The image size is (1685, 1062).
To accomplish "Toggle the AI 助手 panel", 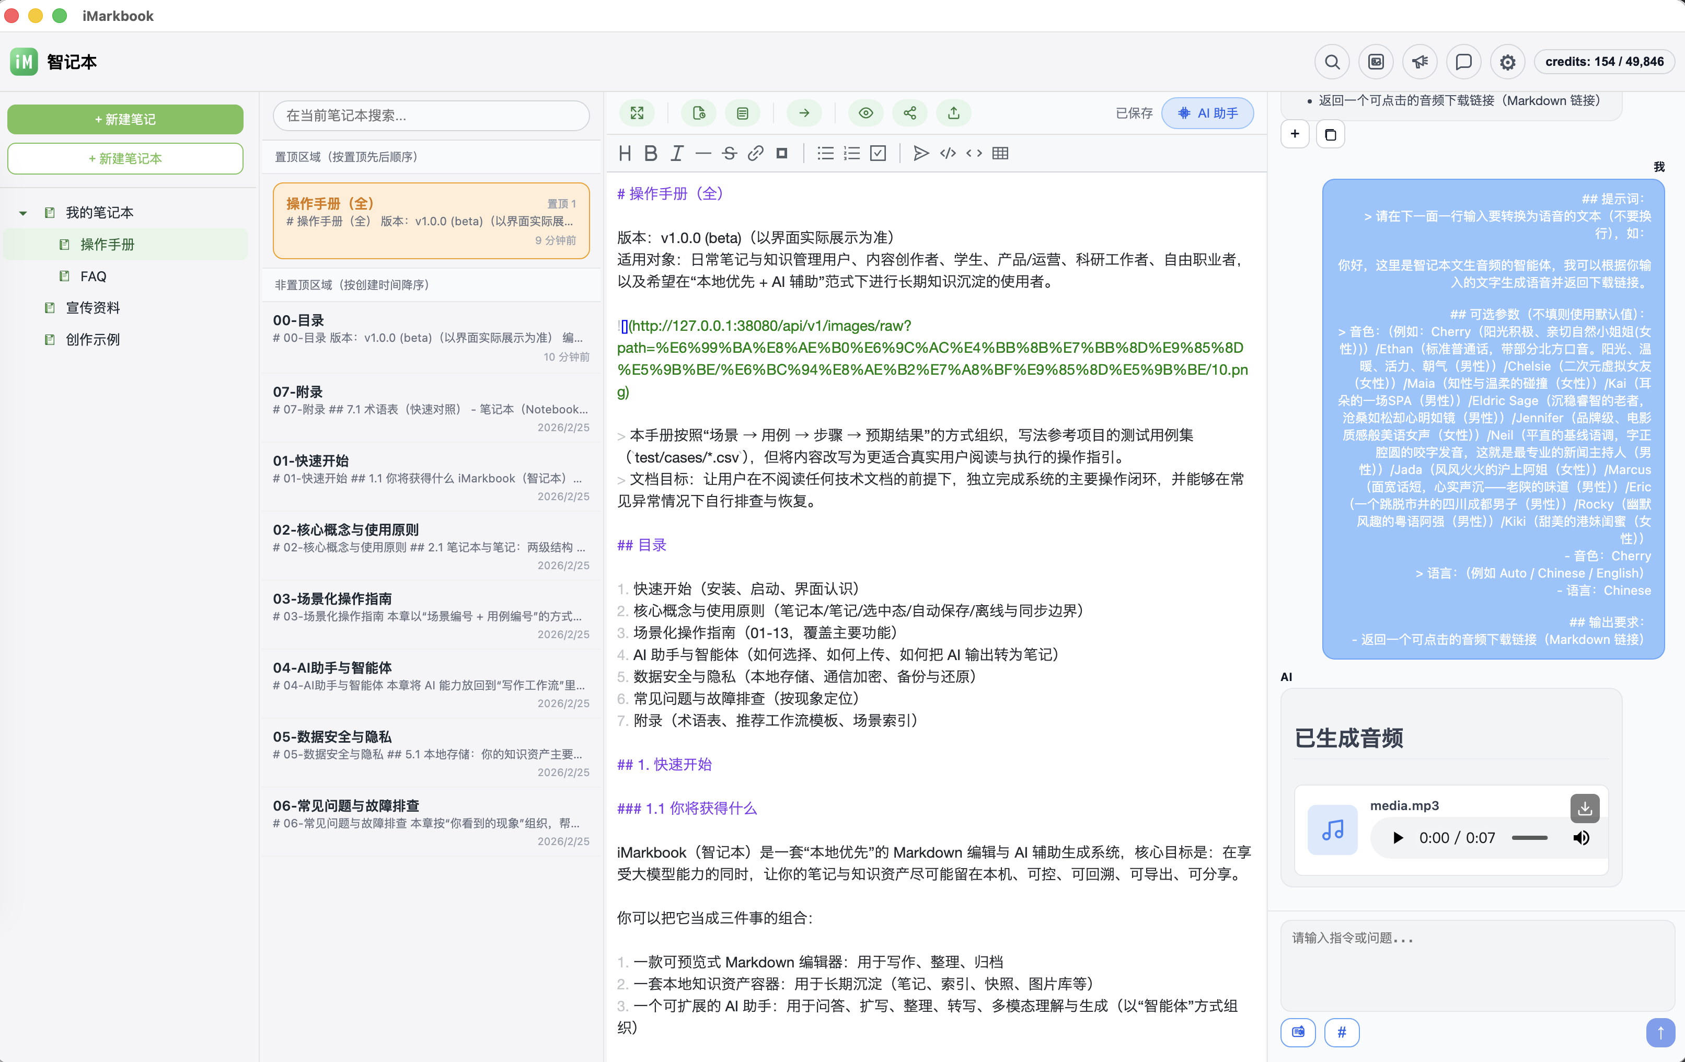I will coord(1207,113).
